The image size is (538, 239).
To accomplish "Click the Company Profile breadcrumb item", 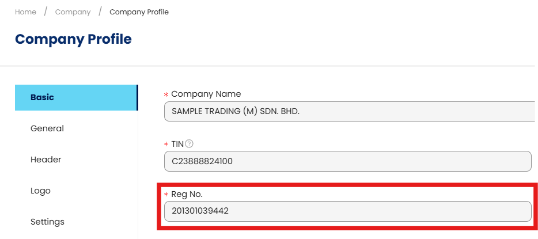I will click(139, 12).
